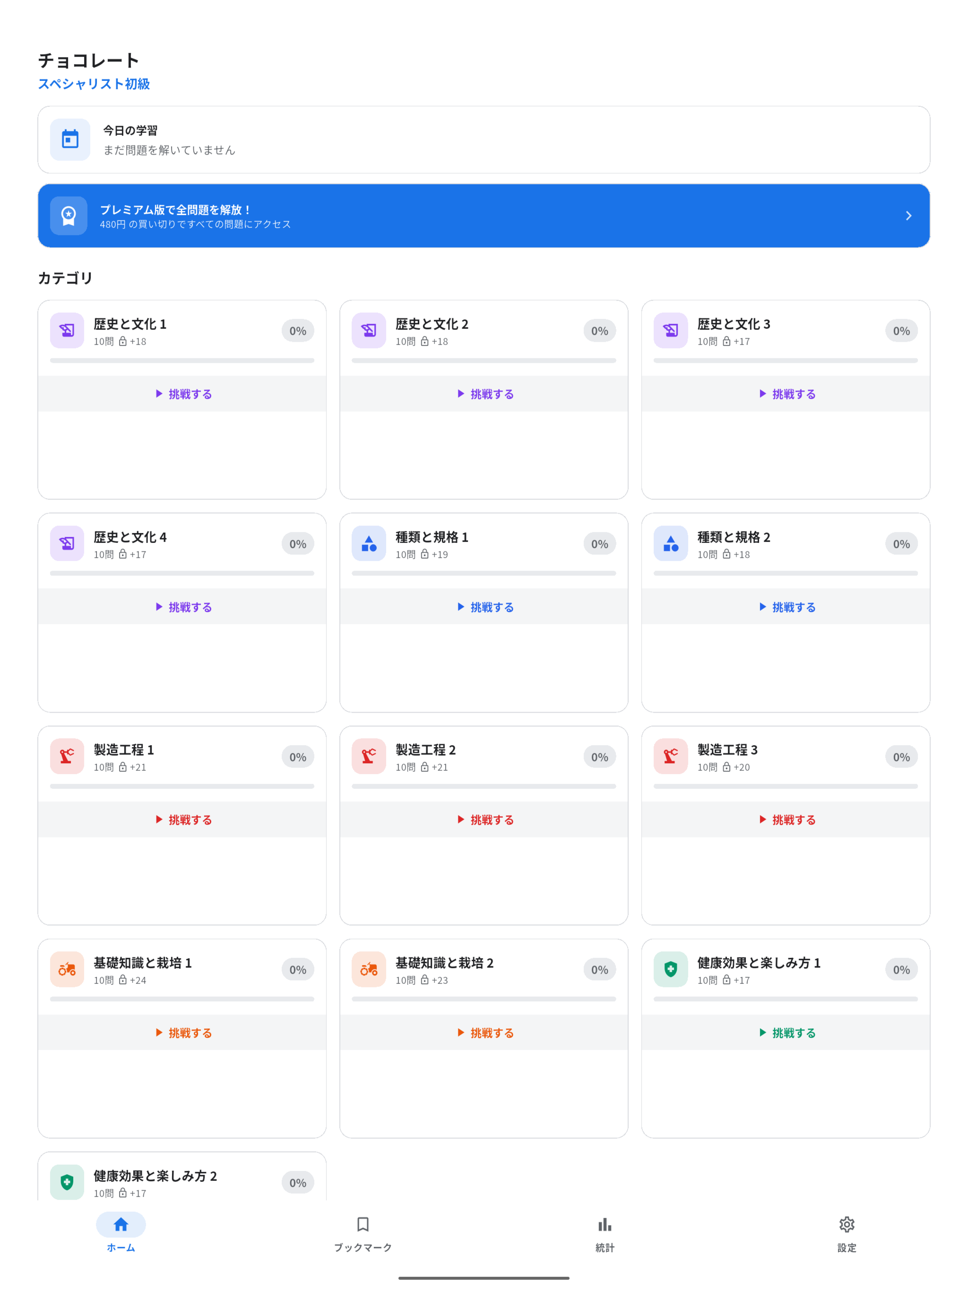The height and width of the screenshot is (1291, 968).
Task: Tap the 歴史と文化 1 category icon
Action: pyautogui.click(x=67, y=330)
